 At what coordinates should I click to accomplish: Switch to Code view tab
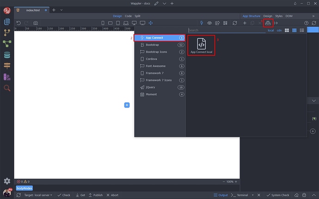[128, 16]
